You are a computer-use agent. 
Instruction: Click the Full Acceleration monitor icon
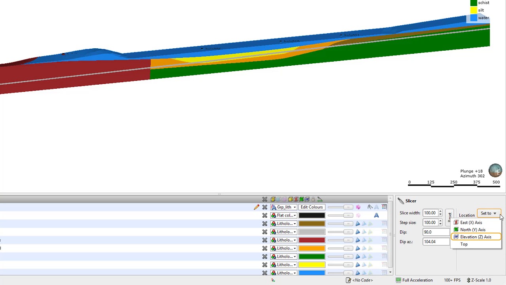(x=398, y=280)
